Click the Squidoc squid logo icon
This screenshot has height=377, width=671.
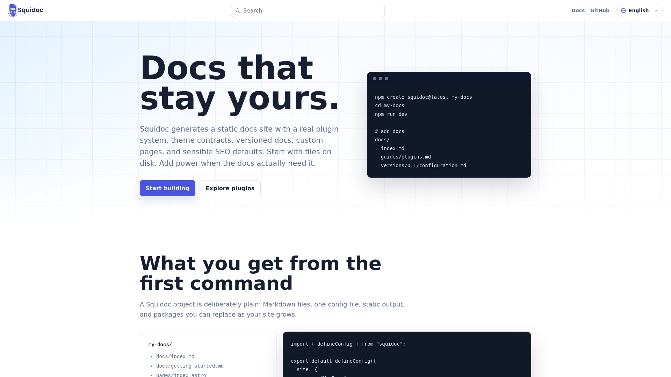13,10
